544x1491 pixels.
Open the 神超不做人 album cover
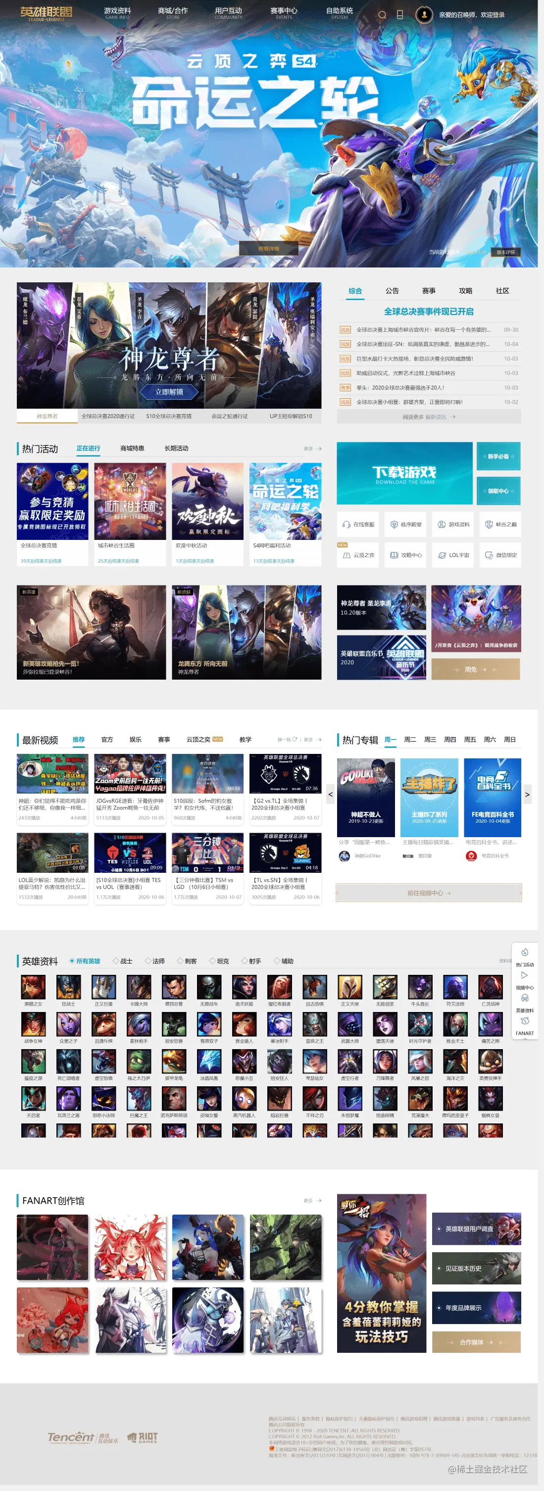366,797
